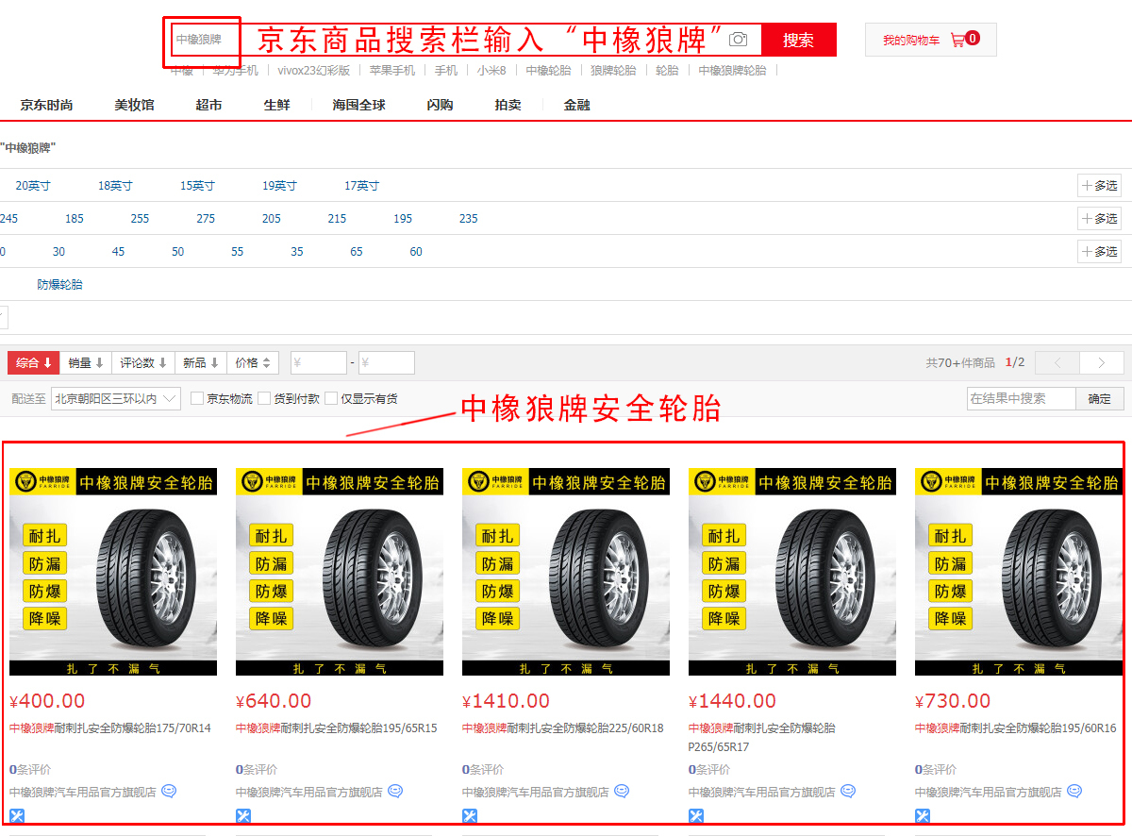Click the 在结果中搜索 input box
The width and height of the screenshot is (1132, 836).
pyautogui.click(x=1022, y=399)
